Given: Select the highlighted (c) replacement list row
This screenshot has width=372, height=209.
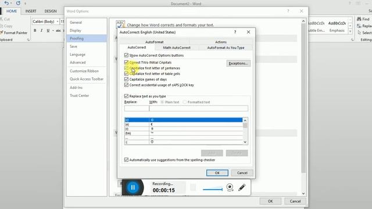Looking at the screenshot, I should click(x=184, y=120).
